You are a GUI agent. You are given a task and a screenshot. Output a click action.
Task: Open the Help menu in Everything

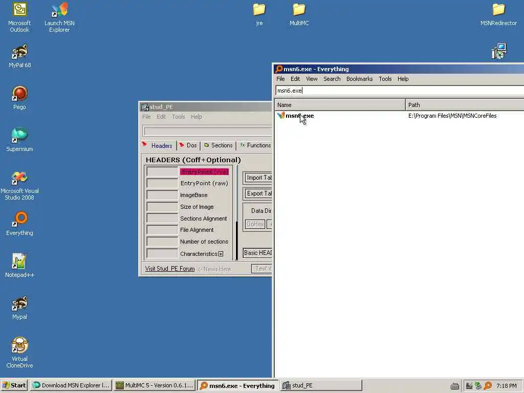(x=403, y=79)
